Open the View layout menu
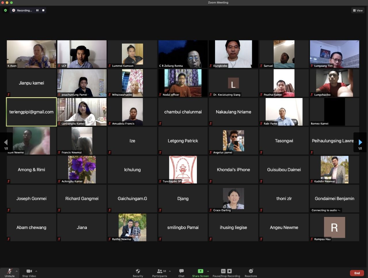Screen dimensions: 368x278 (x=358, y=10)
